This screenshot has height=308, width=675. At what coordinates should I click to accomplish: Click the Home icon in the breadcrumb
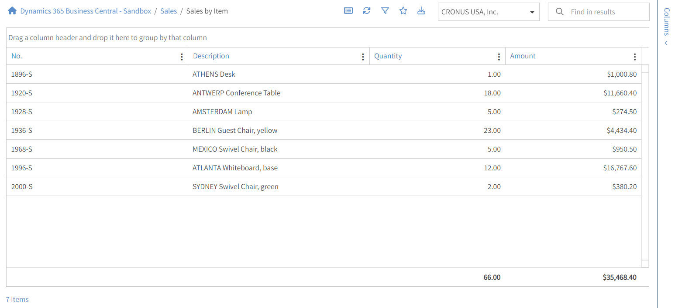12,10
